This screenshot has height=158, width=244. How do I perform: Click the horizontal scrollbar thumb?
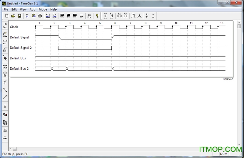15,149
